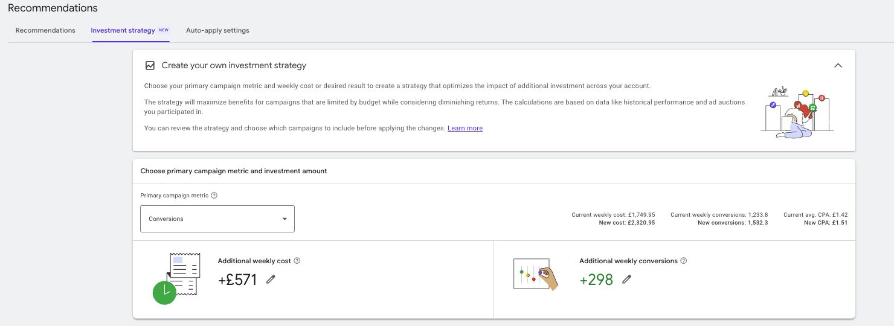Image resolution: width=894 pixels, height=326 pixels.
Task: Click help icon next to Additional weekly cost
Action: [x=297, y=261]
